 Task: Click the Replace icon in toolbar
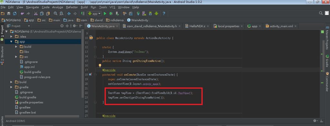point(62,13)
